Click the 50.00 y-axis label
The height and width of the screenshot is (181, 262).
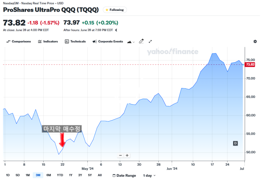click(x=251, y=152)
